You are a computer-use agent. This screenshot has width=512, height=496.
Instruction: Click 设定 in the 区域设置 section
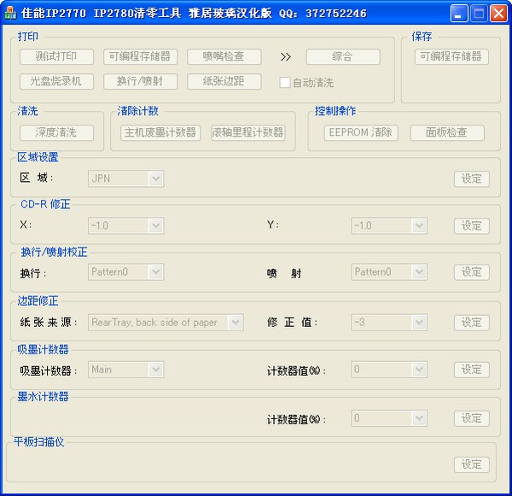click(x=471, y=178)
